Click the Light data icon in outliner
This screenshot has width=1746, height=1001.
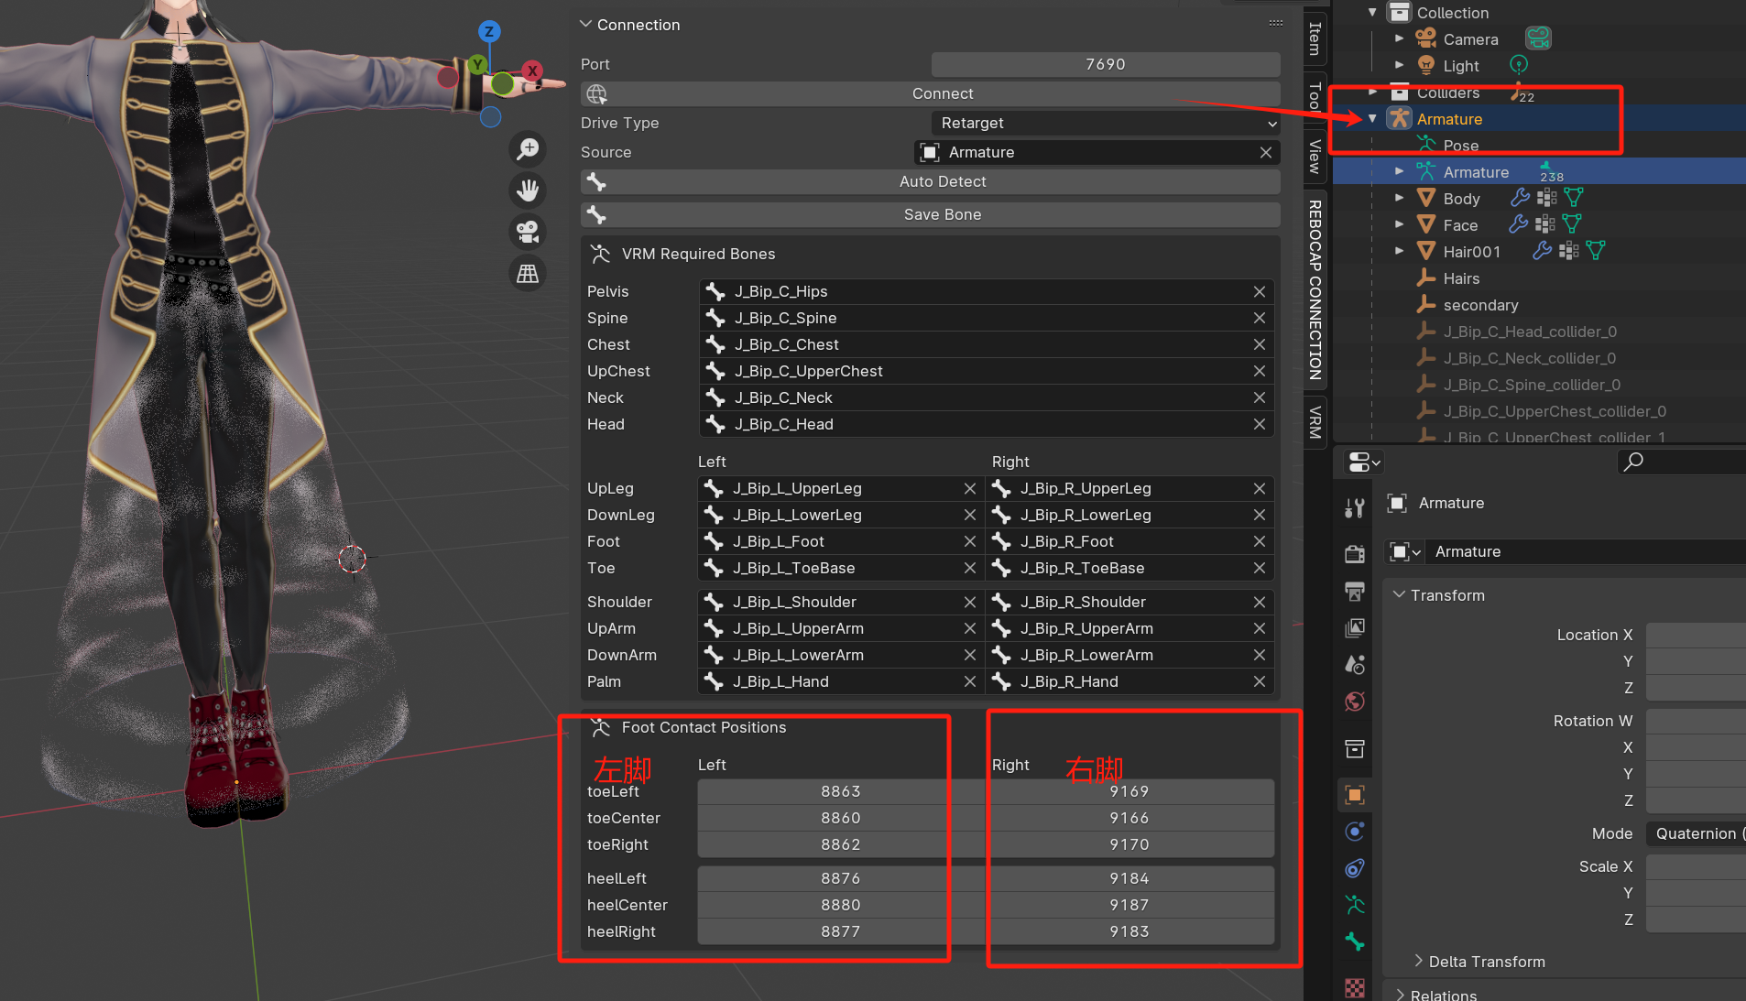[1519, 65]
